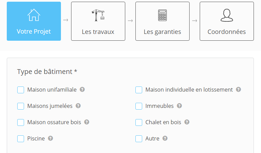Show help info for Piscine option
Image resolution: width=261 pixels, height=153 pixels.
50,138
